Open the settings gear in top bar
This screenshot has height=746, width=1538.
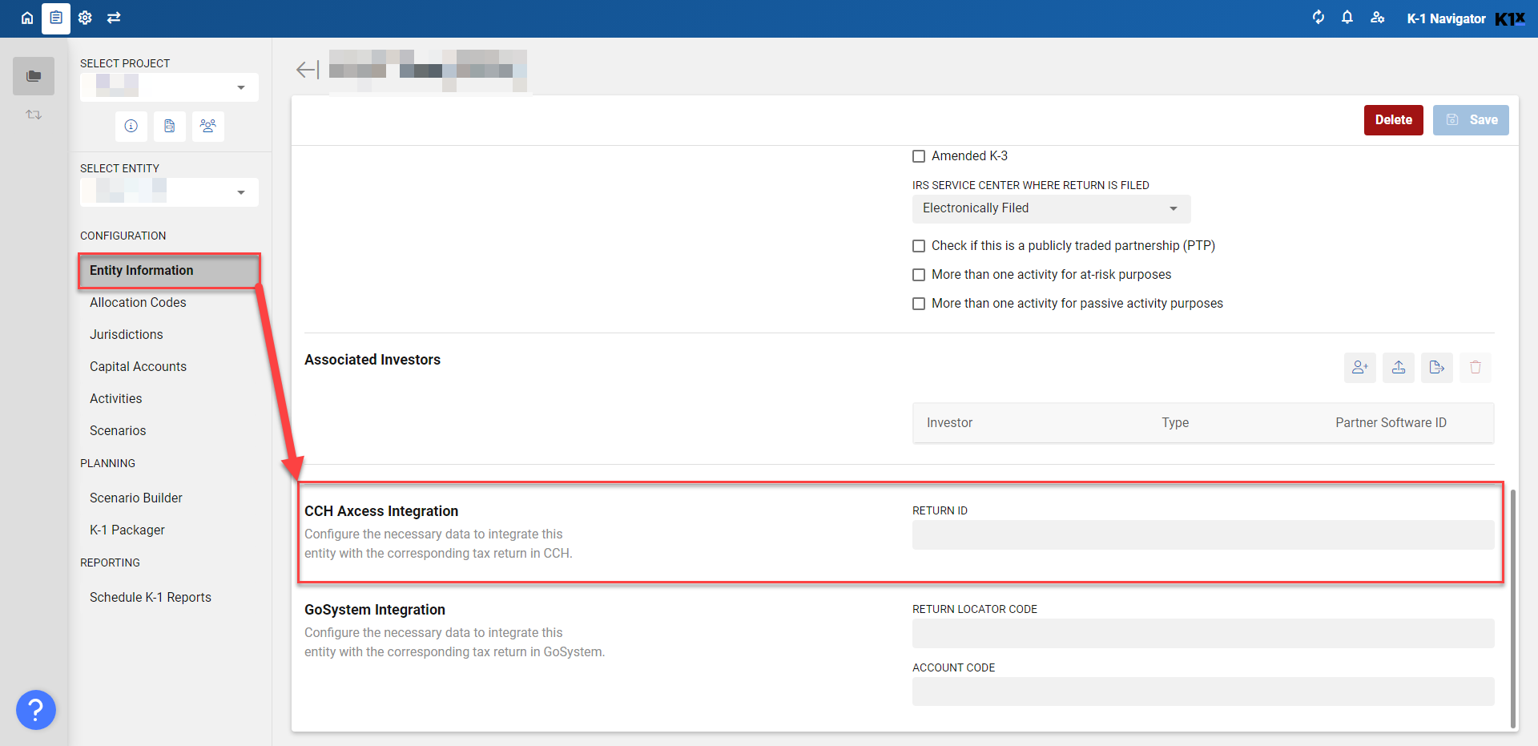(x=85, y=18)
